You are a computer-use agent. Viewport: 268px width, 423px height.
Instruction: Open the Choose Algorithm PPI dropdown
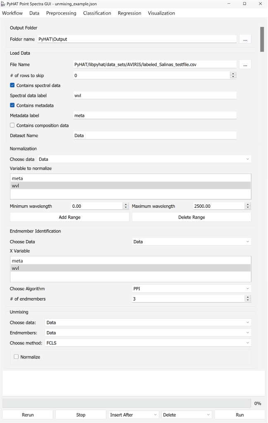[x=191, y=288]
